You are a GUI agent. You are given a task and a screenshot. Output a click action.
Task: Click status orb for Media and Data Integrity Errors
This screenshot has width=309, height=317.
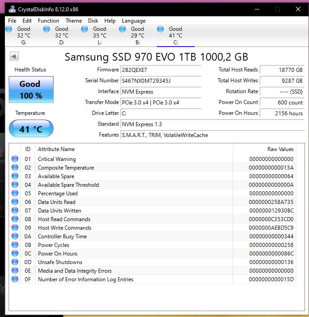(x=15, y=270)
